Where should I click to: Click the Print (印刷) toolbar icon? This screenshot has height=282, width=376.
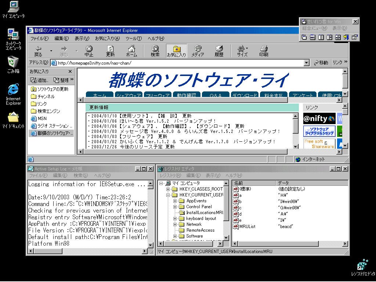[264, 51]
